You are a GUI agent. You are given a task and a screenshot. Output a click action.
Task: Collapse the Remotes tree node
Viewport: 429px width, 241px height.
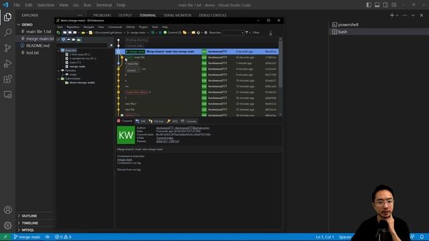[58, 70]
